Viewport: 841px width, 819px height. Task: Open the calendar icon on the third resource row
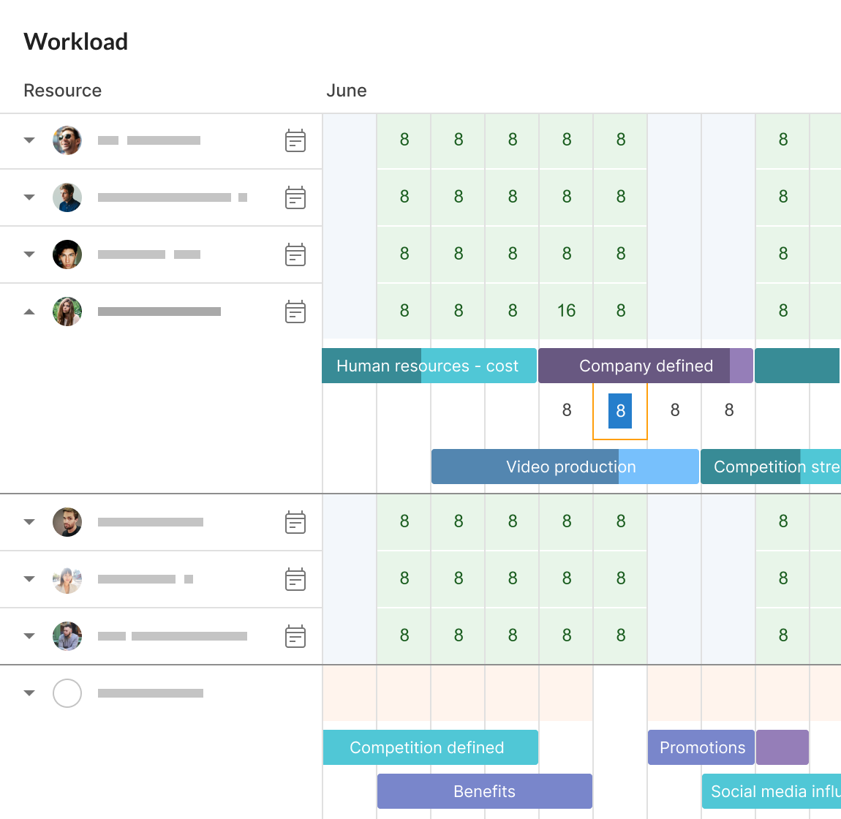click(295, 254)
